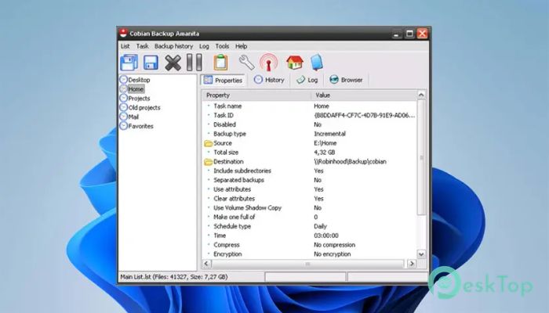Click the vertical scrollbar down arrow
549x313 pixels.
(421, 254)
